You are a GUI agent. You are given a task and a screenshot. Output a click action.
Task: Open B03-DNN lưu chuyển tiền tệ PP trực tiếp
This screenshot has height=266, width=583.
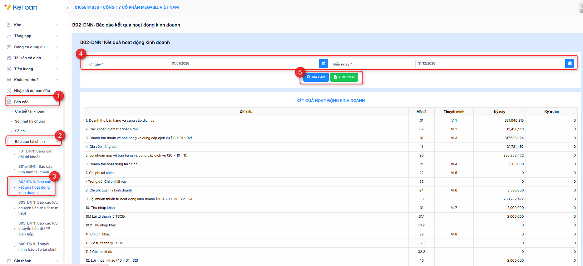[x=38, y=208]
